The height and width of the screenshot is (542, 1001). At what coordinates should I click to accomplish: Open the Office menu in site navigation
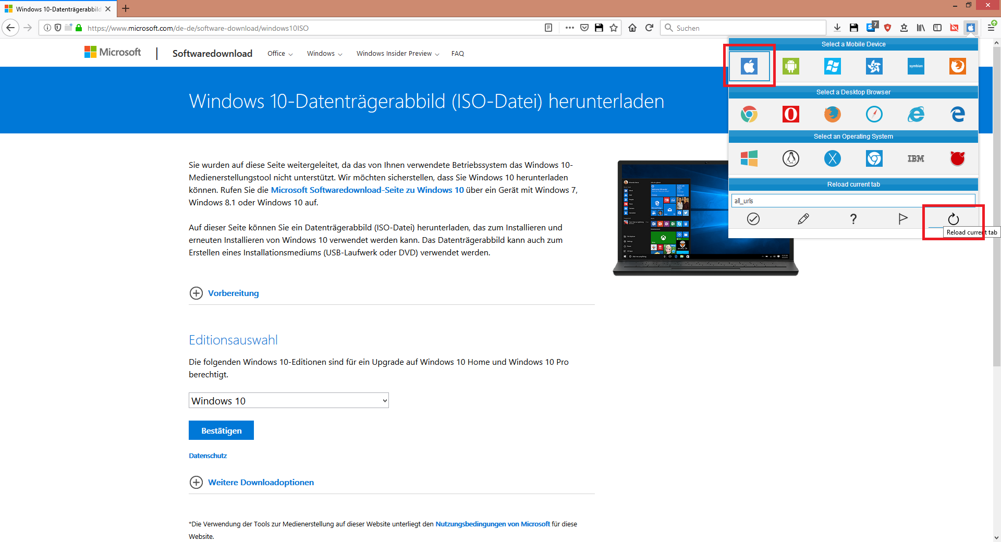280,54
